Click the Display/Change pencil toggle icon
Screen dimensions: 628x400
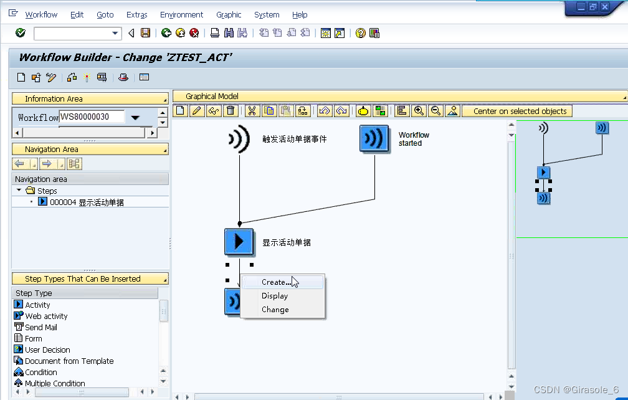click(x=51, y=77)
